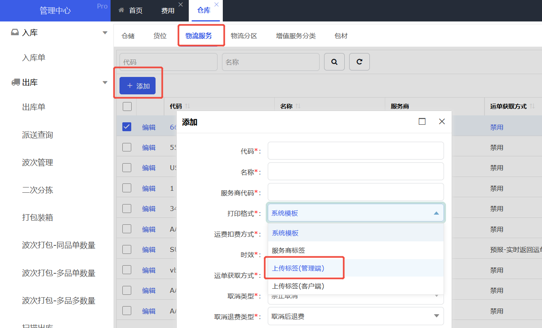The image size is (542, 328).
Task: Close the 费用 tab
Action: coord(181,4)
